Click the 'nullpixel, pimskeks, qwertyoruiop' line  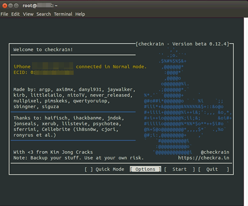(x=62, y=101)
